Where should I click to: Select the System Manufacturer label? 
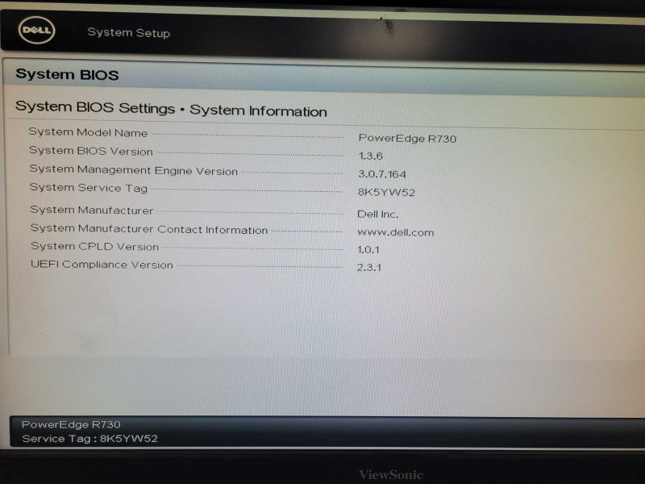tap(92, 210)
